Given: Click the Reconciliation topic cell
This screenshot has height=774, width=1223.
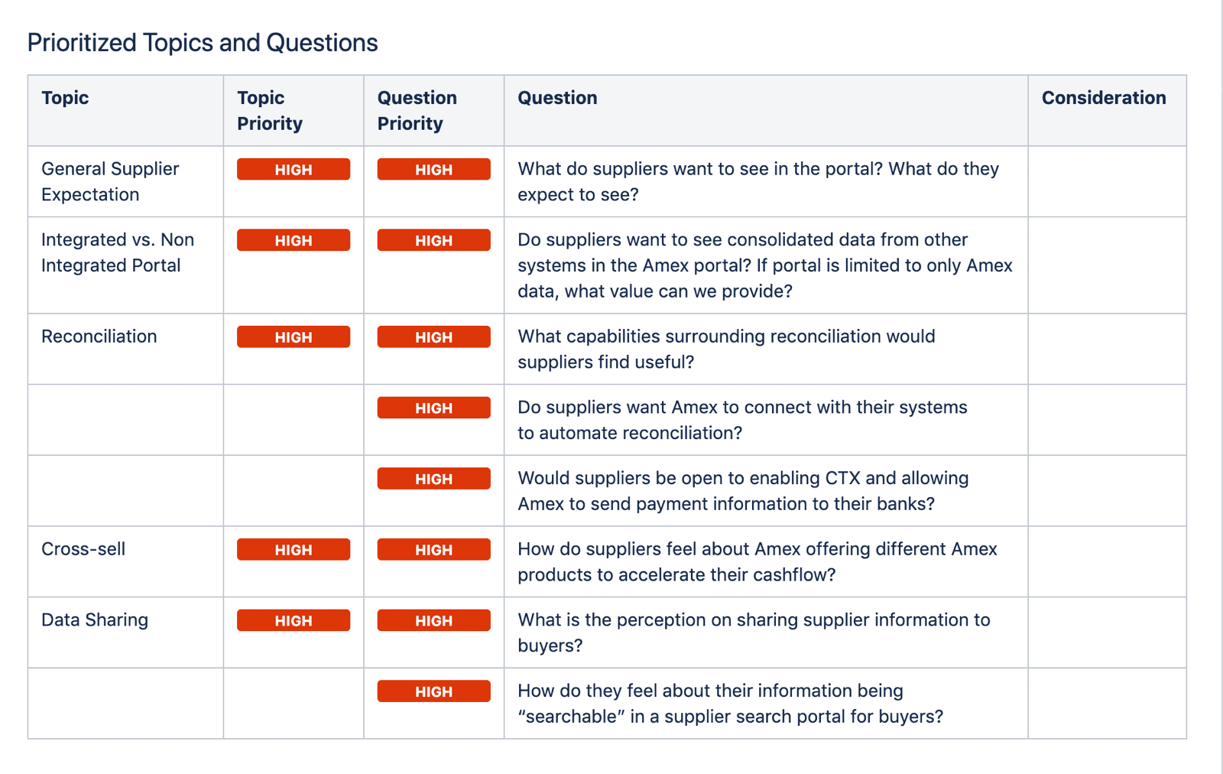Looking at the screenshot, I should pos(125,349).
